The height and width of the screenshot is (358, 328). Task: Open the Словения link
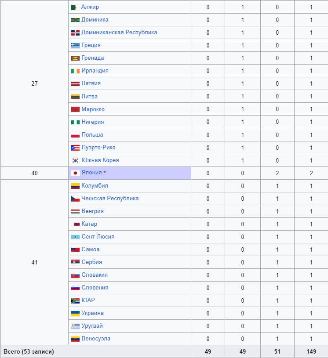coord(95,287)
